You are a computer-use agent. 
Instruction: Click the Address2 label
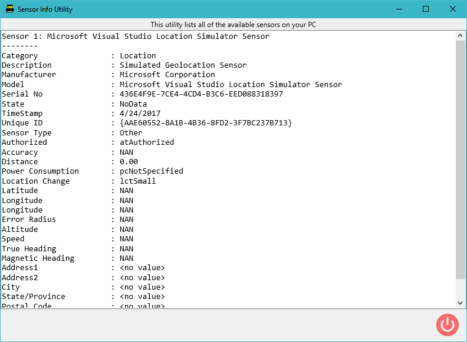pyautogui.click(x=20, y=277)
